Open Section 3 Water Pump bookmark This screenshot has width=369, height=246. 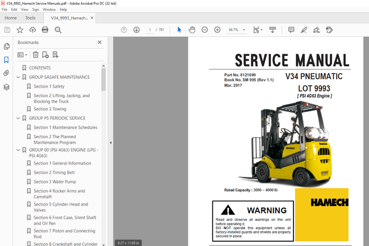coord(55,182)
